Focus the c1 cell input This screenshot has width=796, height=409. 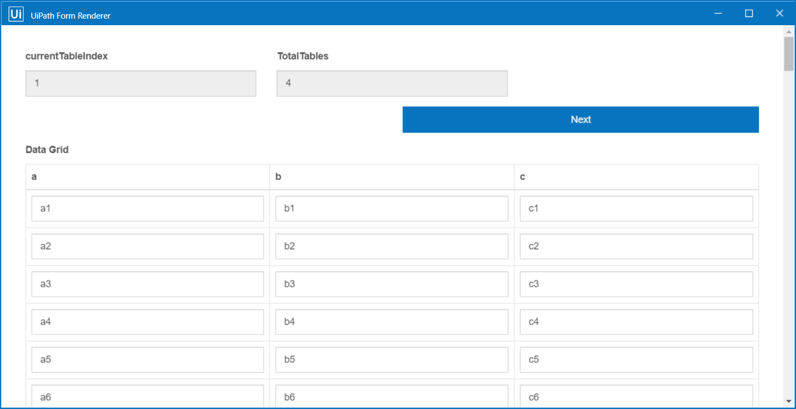click(636, 209)
